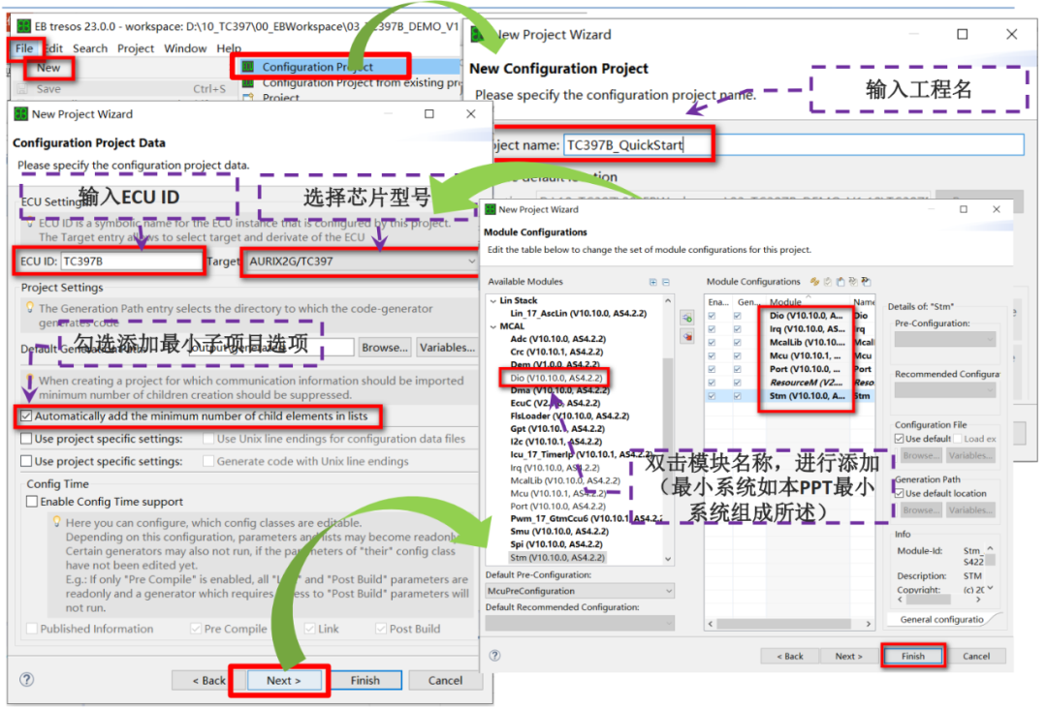Click Cancel in the Module Configurations wizard

click(x=975, y=657)
